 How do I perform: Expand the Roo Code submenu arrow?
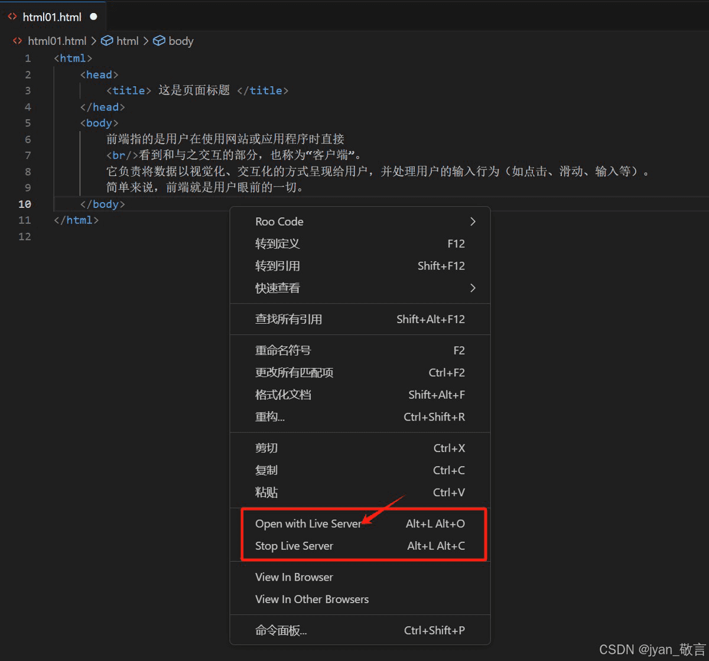472,222
